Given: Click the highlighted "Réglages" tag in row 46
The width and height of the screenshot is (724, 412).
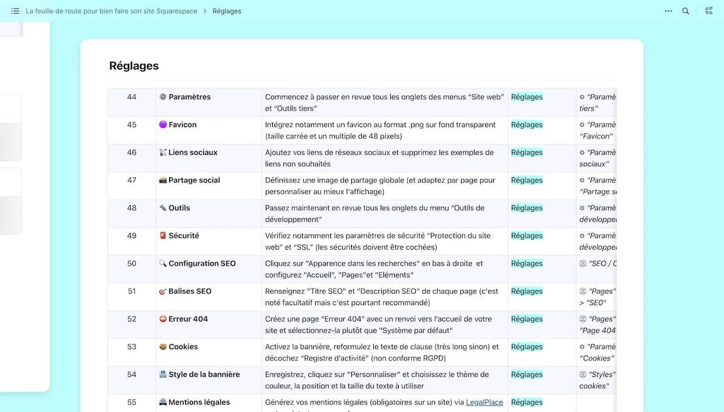Looking at the screenshot, I should click(x=527, y=152).
